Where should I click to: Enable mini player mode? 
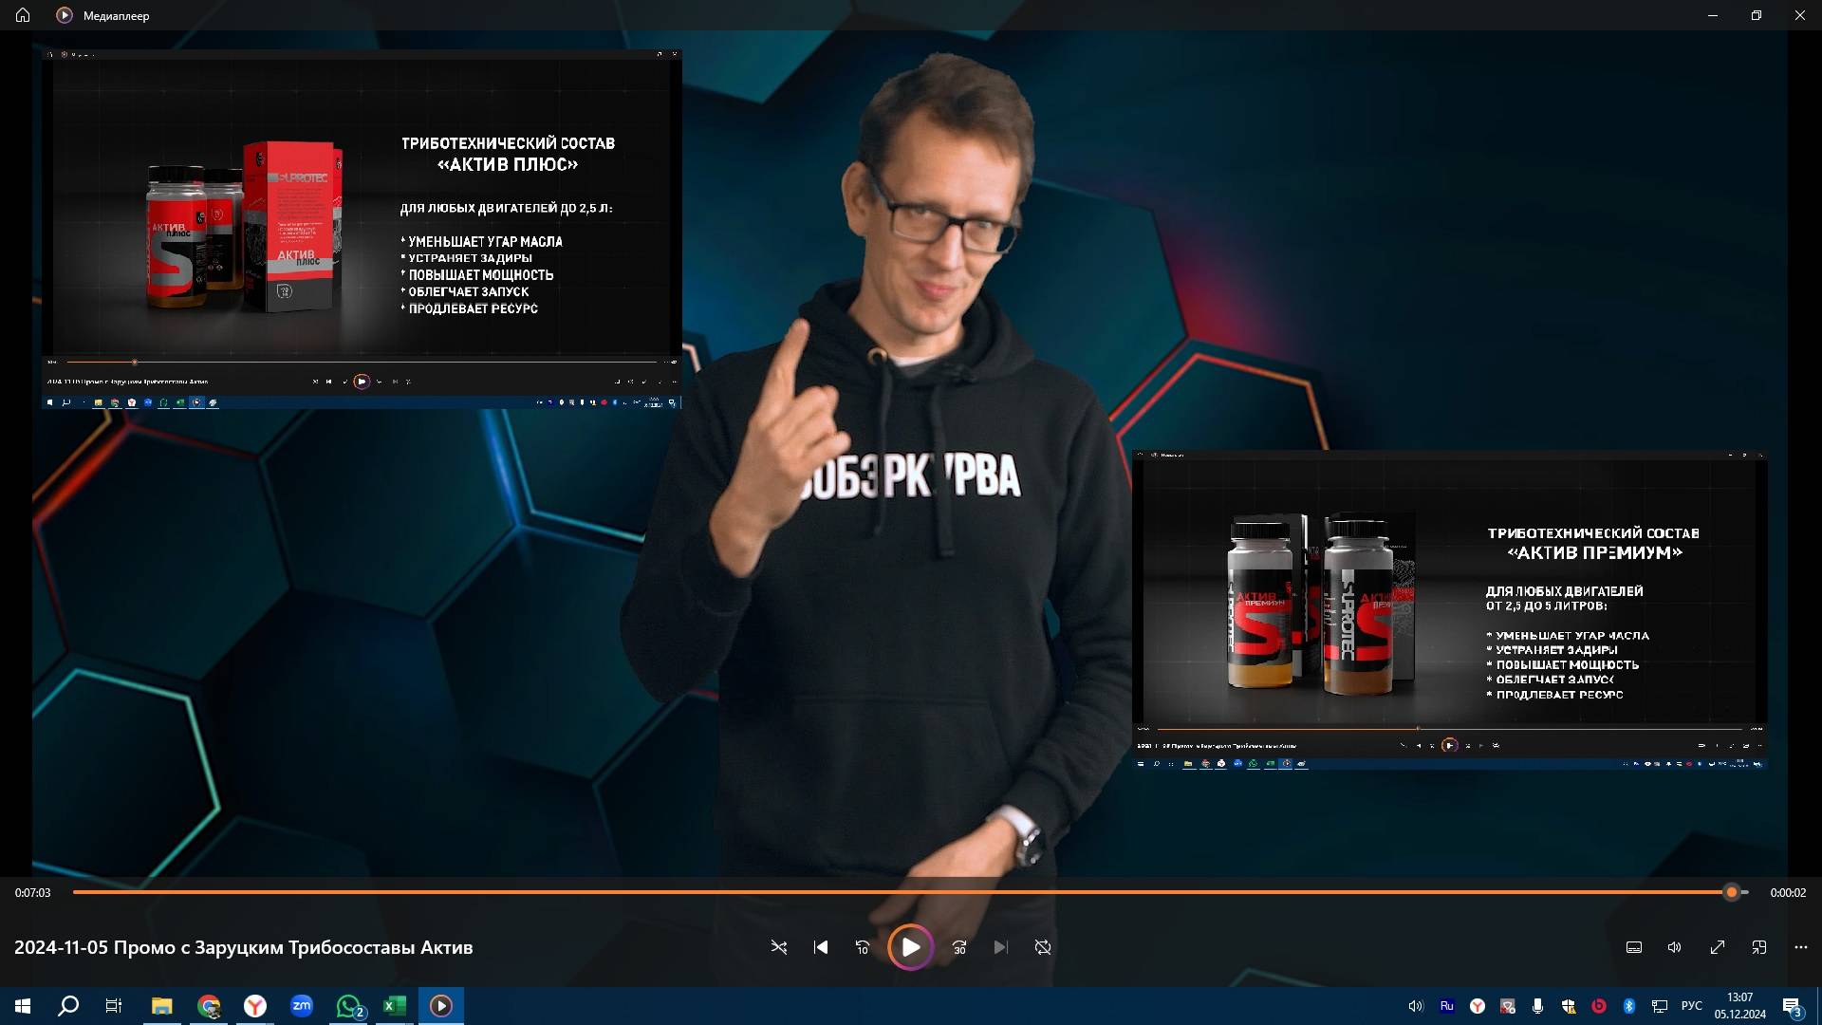click(1759, 947)
